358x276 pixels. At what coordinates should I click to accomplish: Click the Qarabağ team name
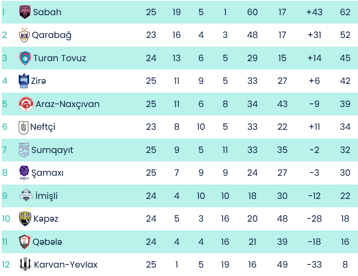(51, 35)
